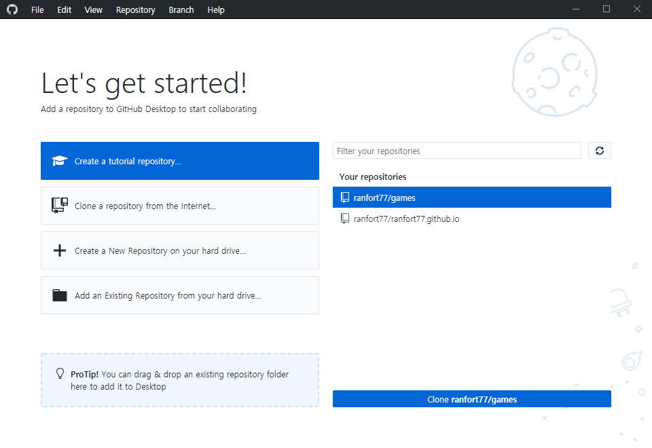The width and height of the screenshot is (652, 448).
Task: Create a New Repository on your hard drive
Action: point(180,250)
